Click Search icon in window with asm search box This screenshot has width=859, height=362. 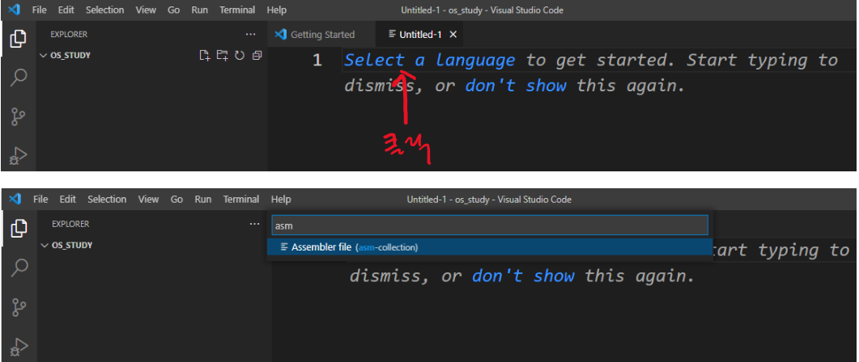(19, 267)
